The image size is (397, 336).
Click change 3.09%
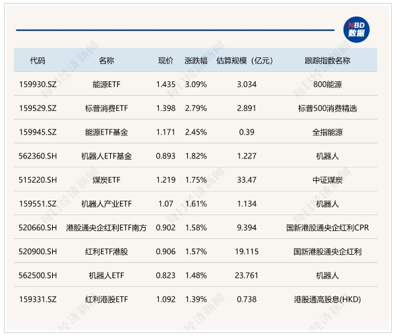click(196, 84)
